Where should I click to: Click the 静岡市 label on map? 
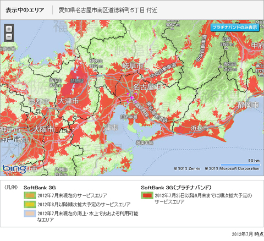pos(248,105)
